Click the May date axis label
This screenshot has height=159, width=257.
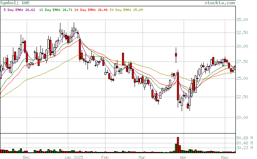coord(224,157)
